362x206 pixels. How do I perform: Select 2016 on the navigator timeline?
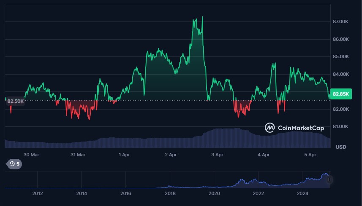click(126, 193)
